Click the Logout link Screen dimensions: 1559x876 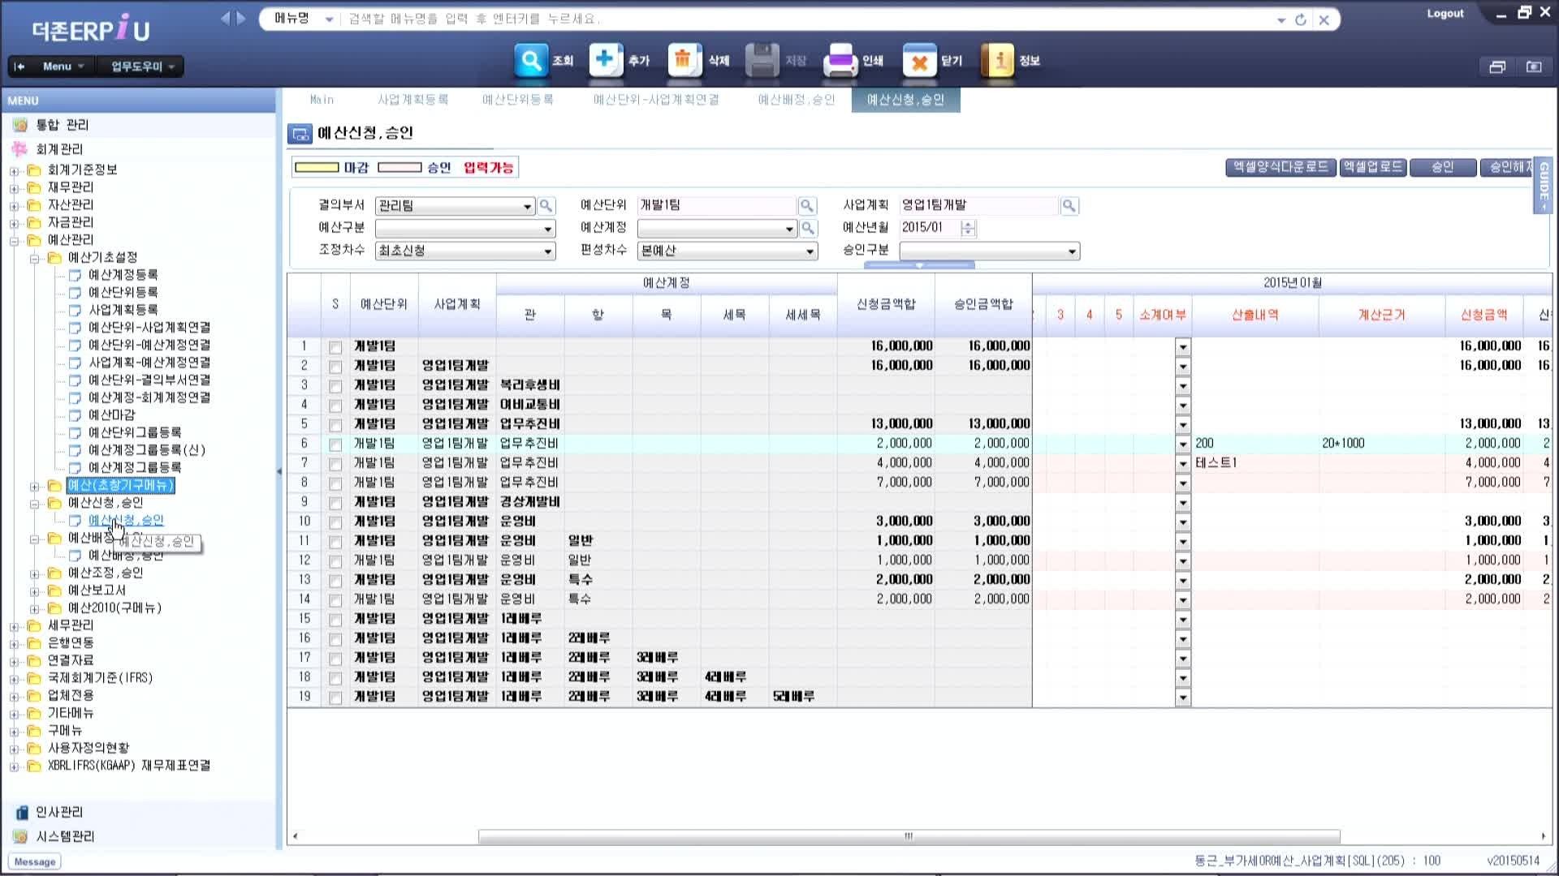pyautogui.click(x=1445, y=14)
